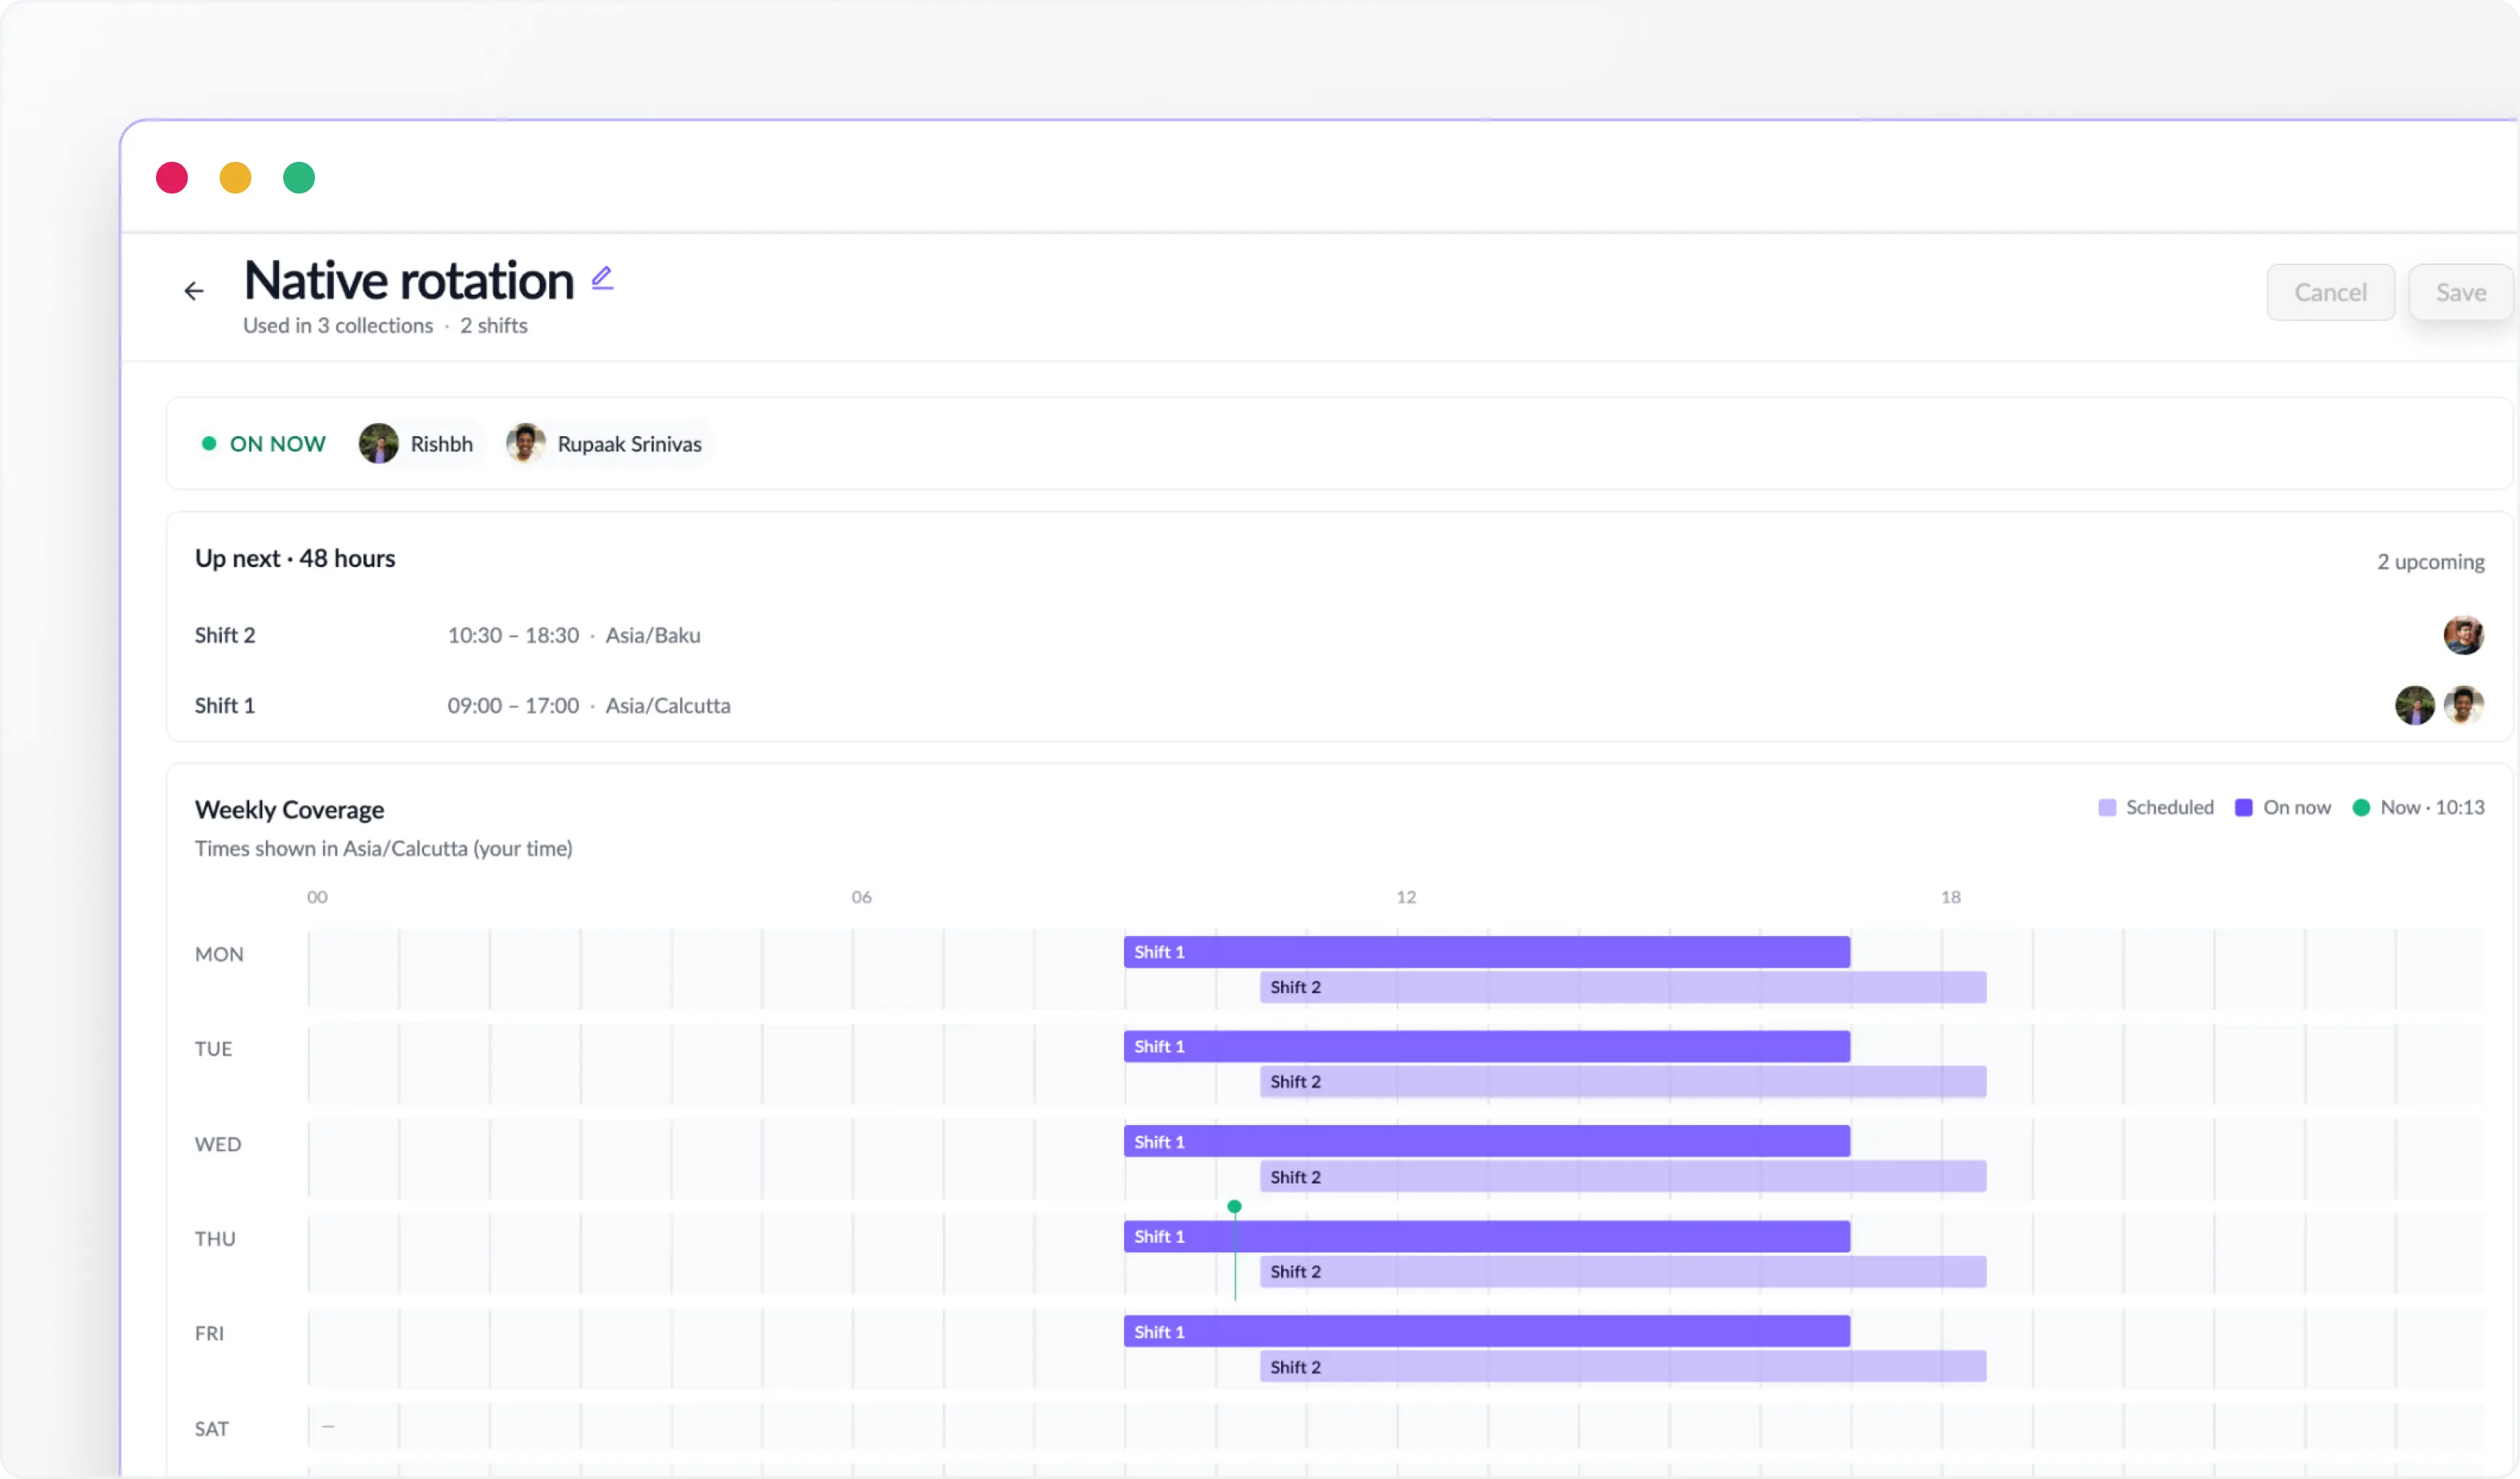The width and height of the screenshot is (2520, 1479).
Task: Click the 12 hour axis label
Action: point(1406,898)
